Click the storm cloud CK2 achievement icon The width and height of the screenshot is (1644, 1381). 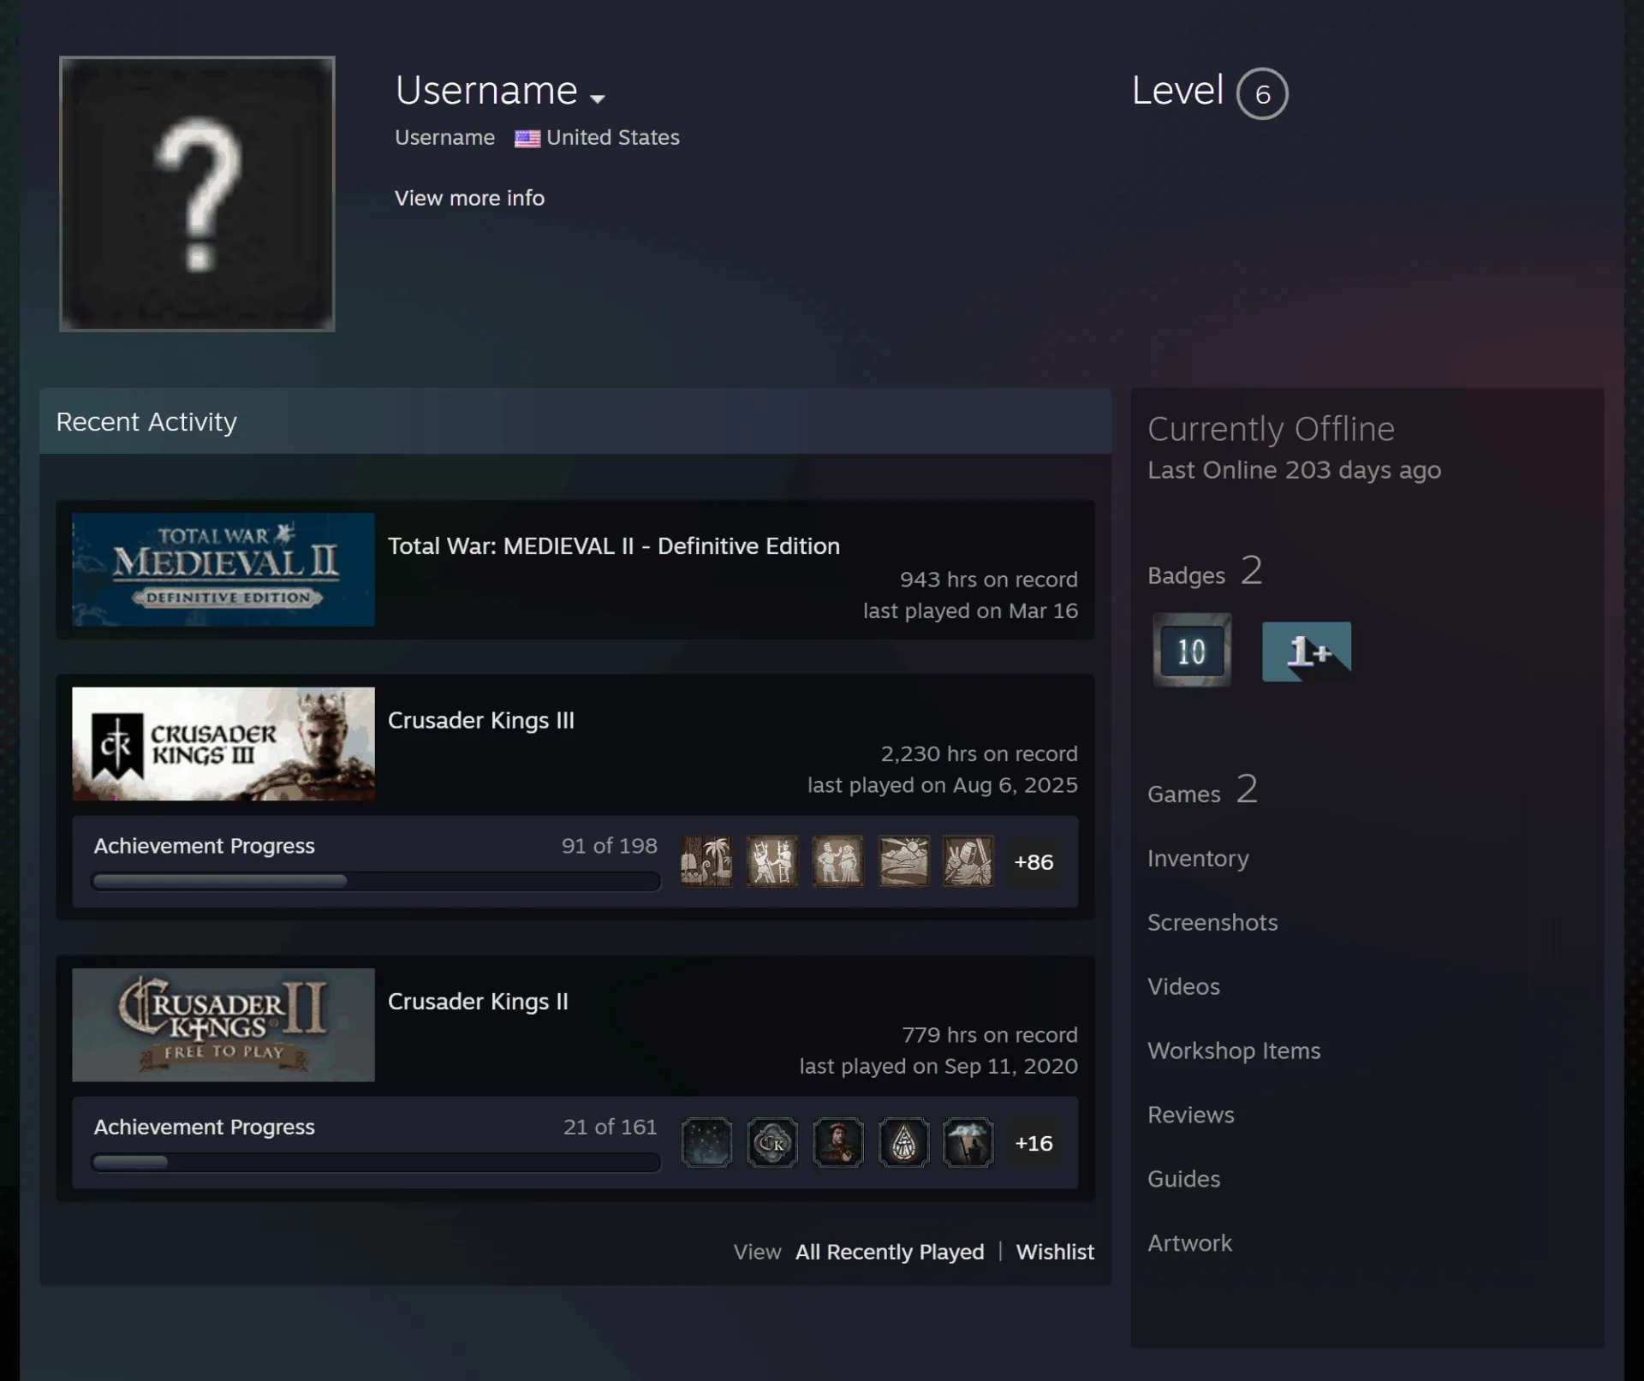tap(968, 1142)
